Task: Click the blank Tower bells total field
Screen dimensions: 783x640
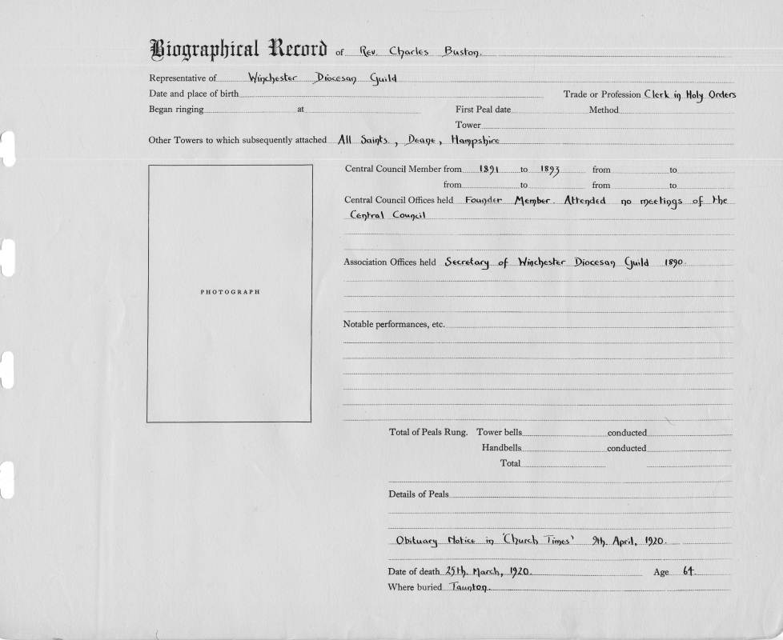Action: point(564,433)
